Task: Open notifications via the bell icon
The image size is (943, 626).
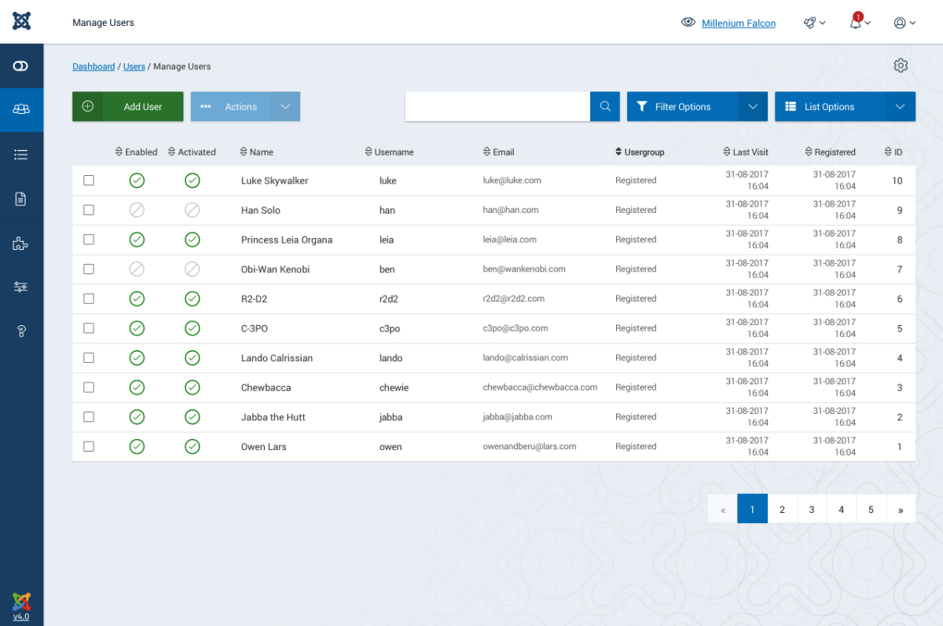Action: point(854,23)
